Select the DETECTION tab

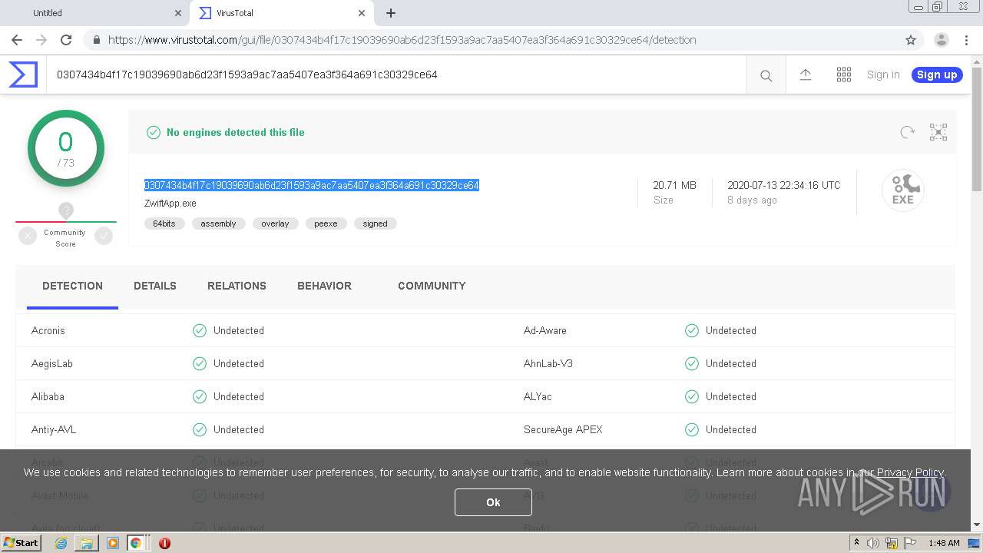click(x=72, y=286)
